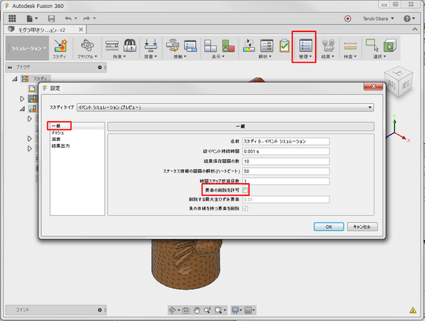Check the 要素の削除を許可 checkbox
Screen dimensions: 425x321
[x=245, y=190]
